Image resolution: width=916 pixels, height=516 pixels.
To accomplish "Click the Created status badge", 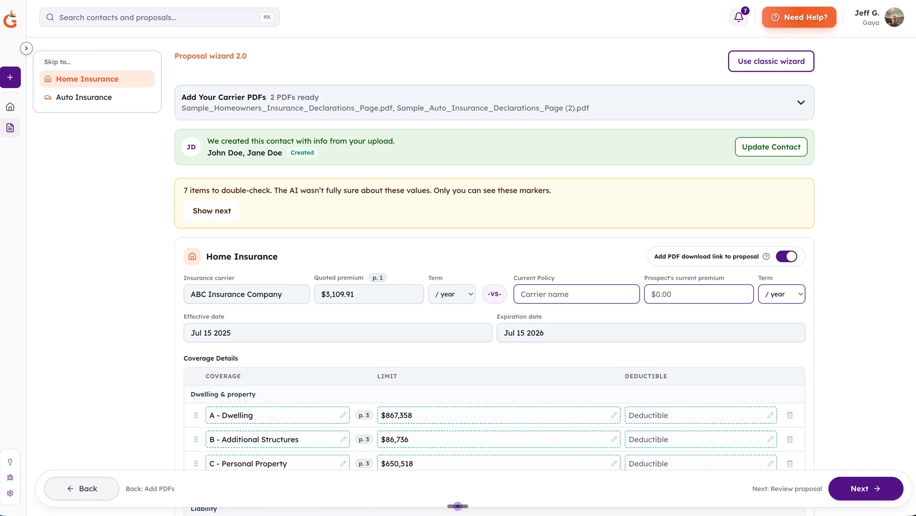I will [x=302, y=153].
